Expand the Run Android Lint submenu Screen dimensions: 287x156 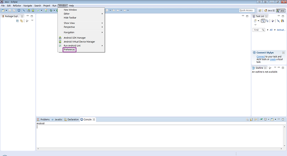point(81,46)
